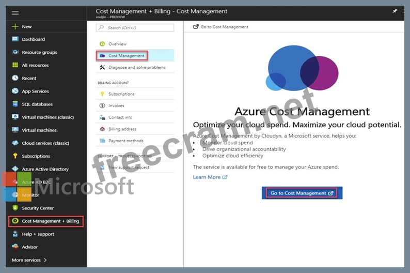Click the Overview circle icon
Image resolution: width=410 pixels, height=273 pixels.
click(102, 44)
